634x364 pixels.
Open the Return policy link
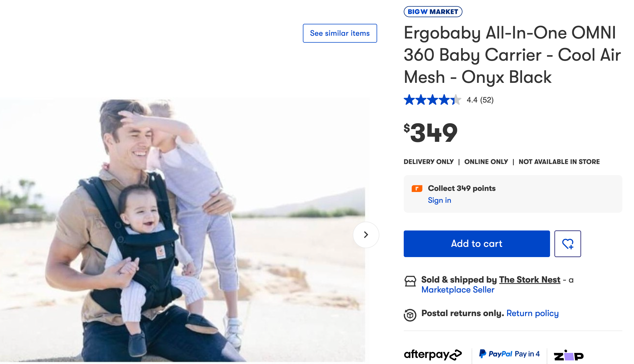pos(532,313)
